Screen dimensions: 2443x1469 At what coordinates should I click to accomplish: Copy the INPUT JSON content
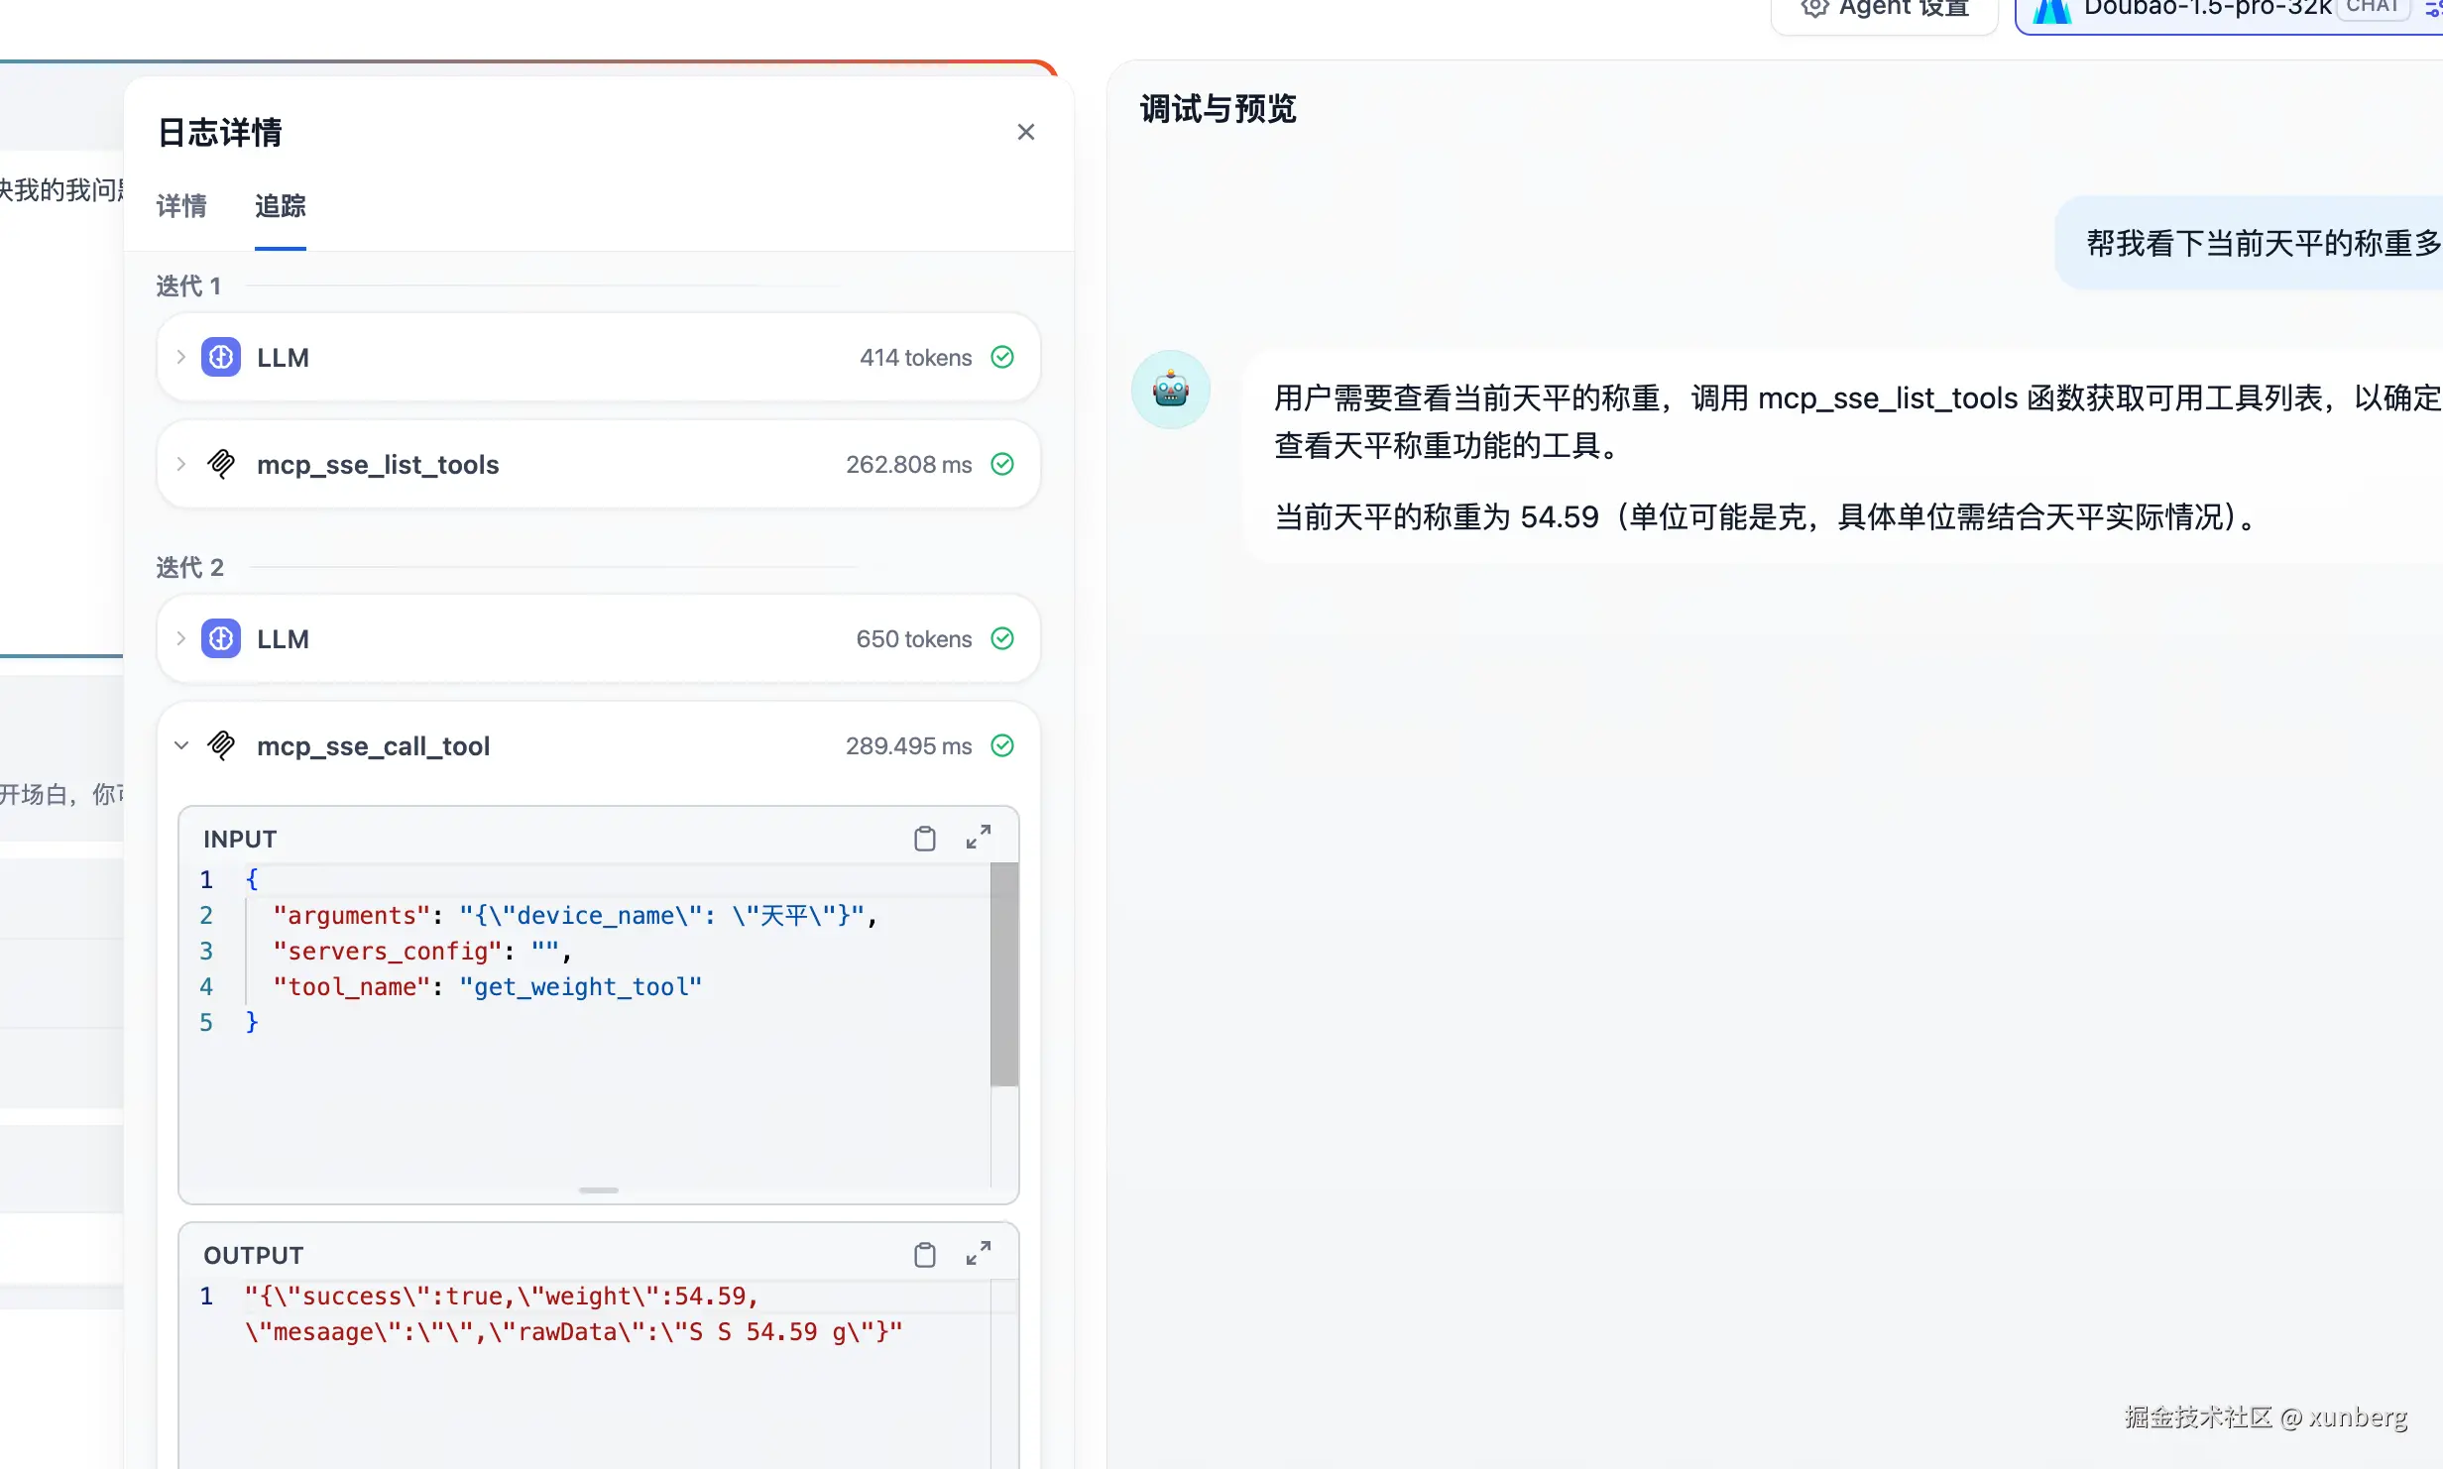click(x=925, y=838)
